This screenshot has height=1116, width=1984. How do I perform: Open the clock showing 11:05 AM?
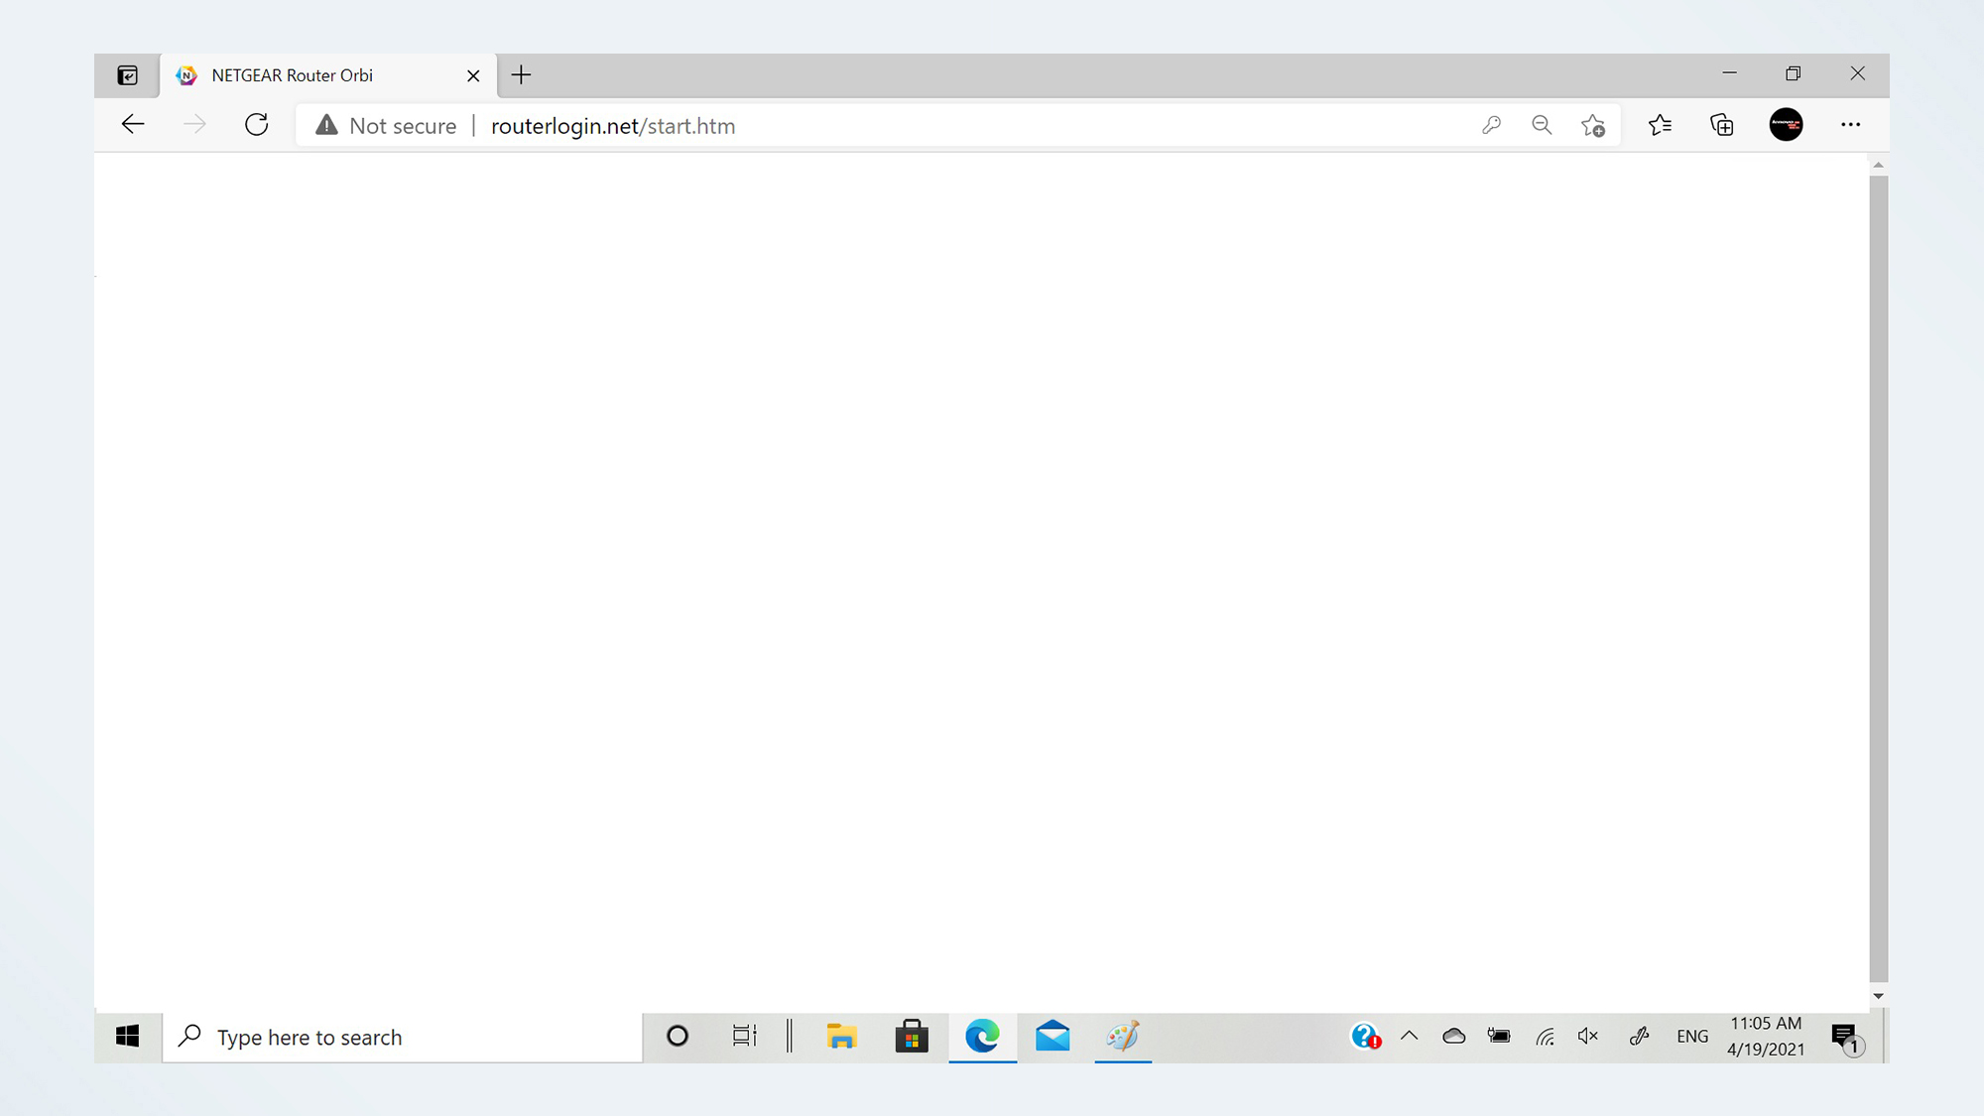coord(1766,1037)
